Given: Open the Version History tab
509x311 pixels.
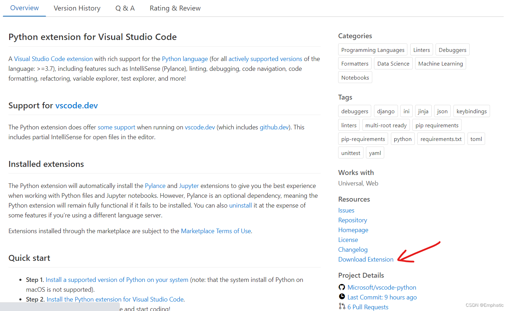Looking at the screenshot, I should (77, 8).
